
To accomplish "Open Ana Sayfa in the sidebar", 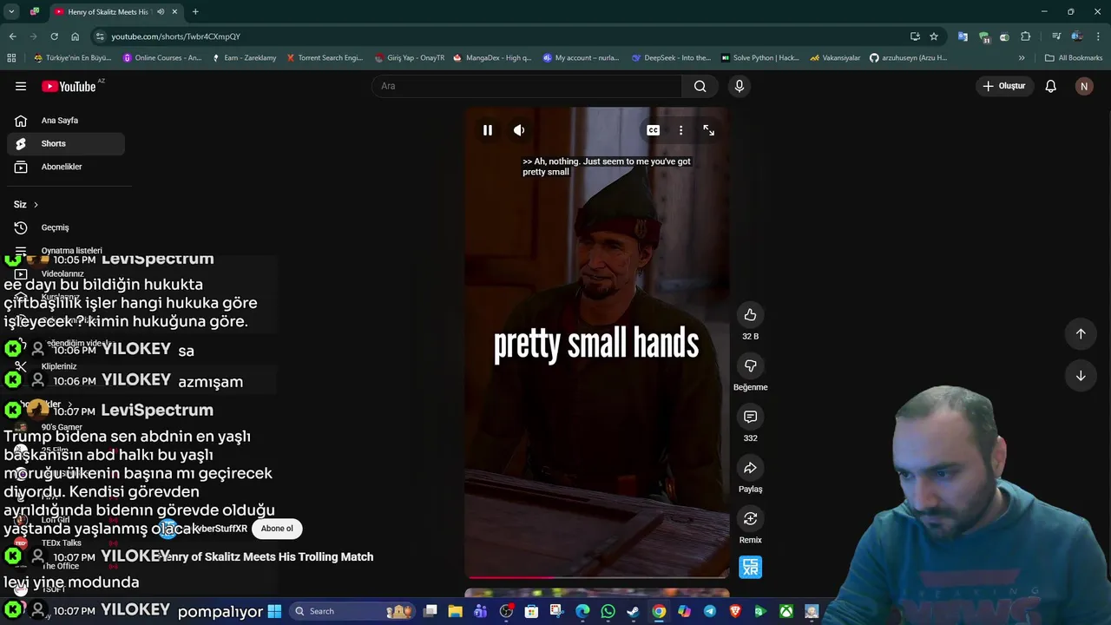I will [x=66, y=121].
